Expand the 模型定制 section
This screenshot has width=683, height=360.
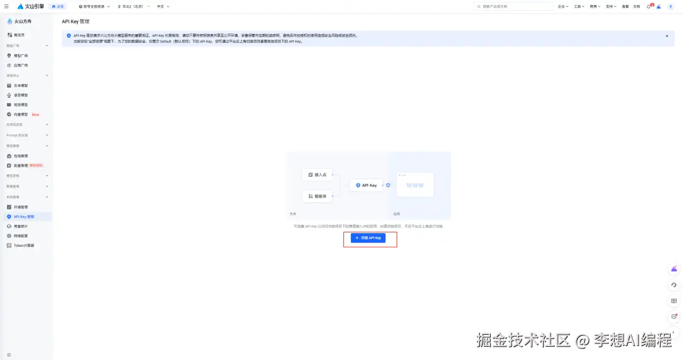click(x=27, y=176)
